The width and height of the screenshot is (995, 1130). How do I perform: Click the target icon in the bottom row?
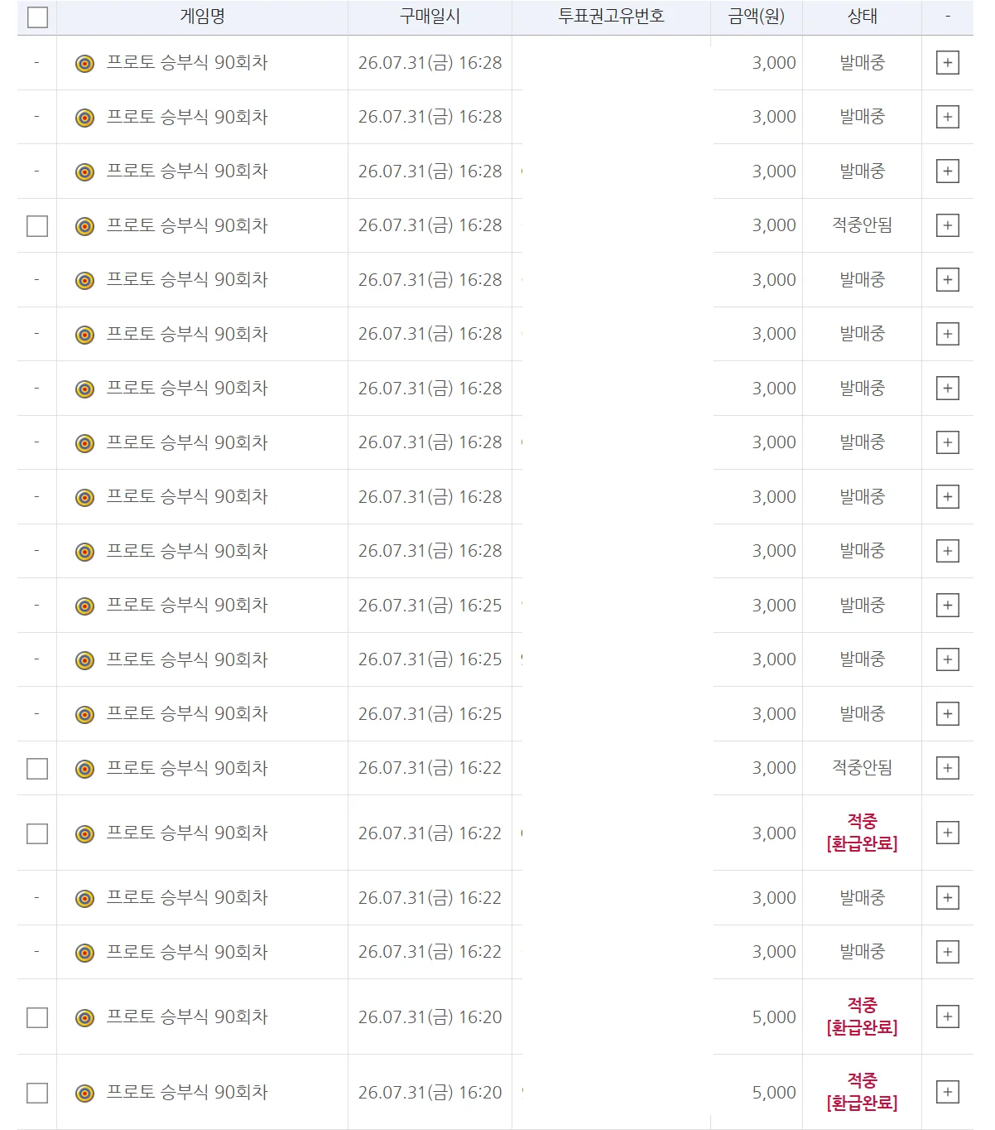tap(84, 1093)
